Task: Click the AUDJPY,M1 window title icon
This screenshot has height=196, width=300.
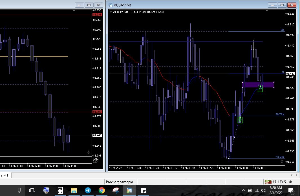Action: pyautogui.click(x=111, y=5)
